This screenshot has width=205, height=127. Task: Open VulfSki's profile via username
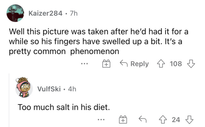tap(49, 89)
